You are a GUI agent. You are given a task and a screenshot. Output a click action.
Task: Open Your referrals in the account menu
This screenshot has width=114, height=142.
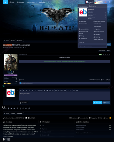[97, 26]
